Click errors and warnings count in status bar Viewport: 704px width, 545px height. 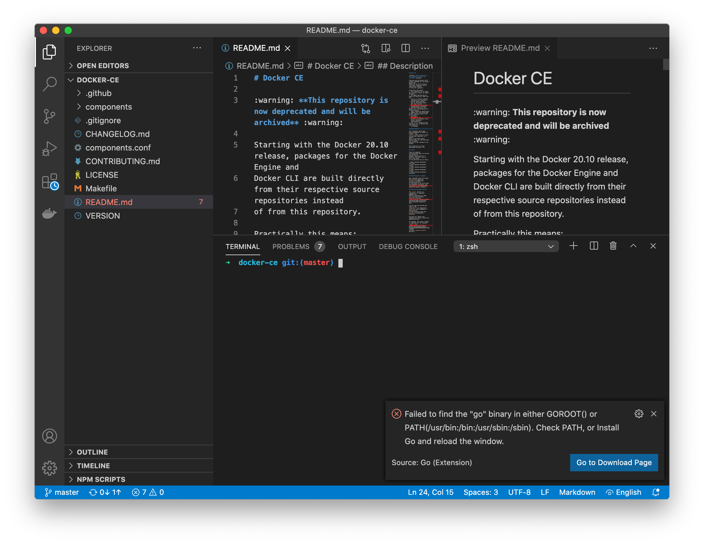click(x=148, y=492)
